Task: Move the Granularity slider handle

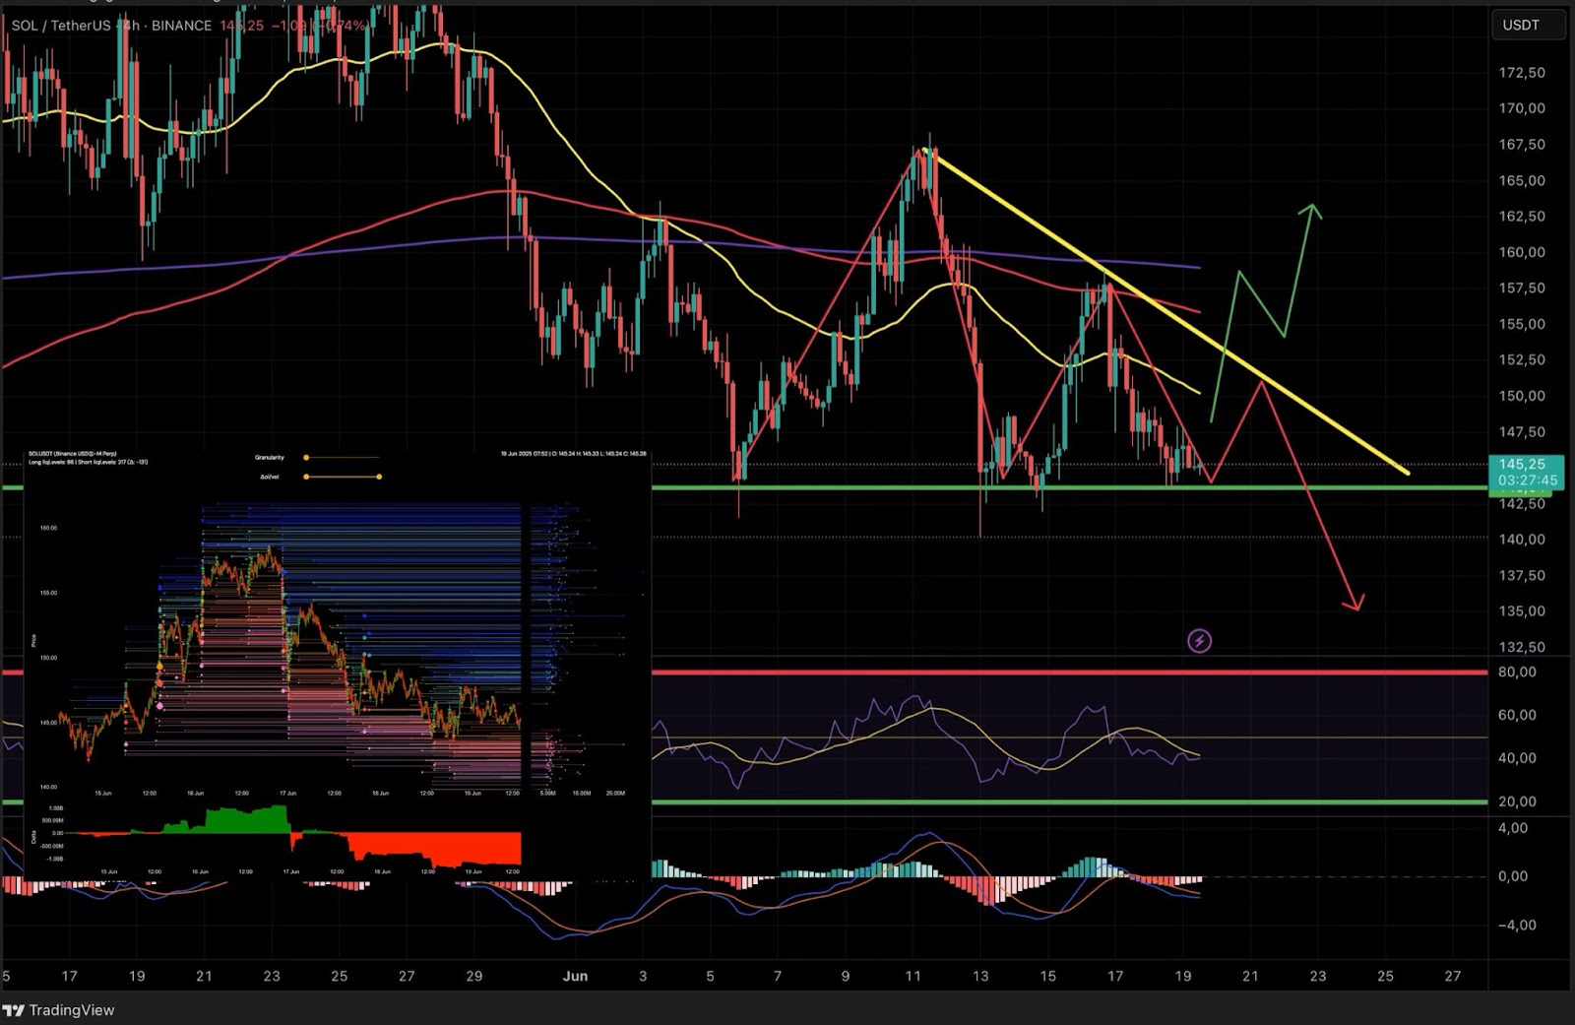Action: pyautogui.click(x=306, y=457)
